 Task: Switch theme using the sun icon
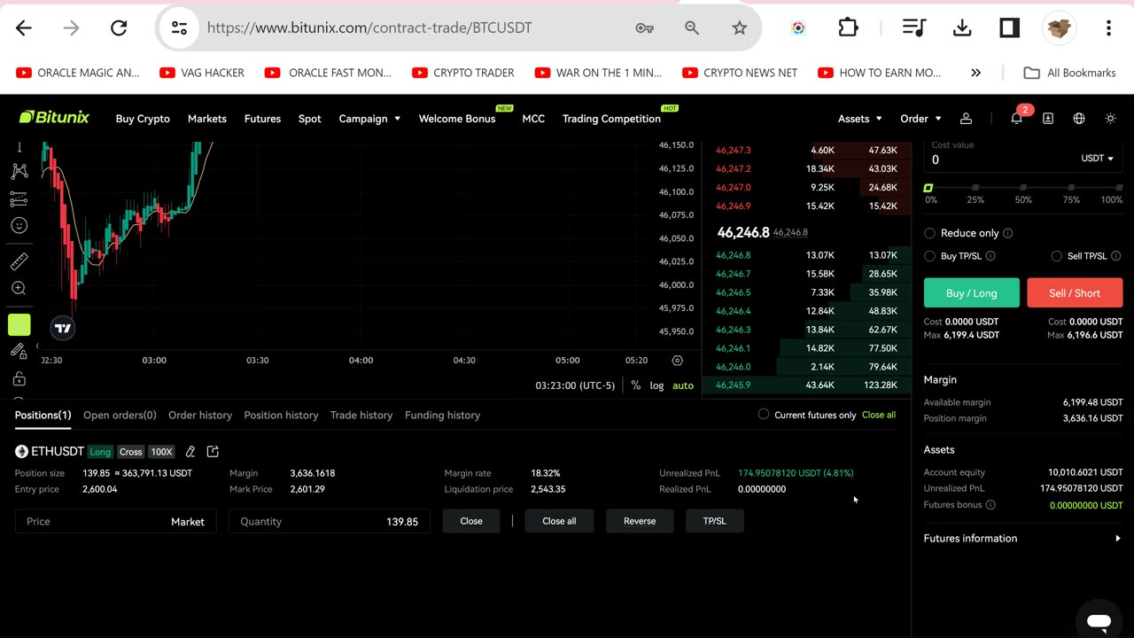(x=1110, y=118)
